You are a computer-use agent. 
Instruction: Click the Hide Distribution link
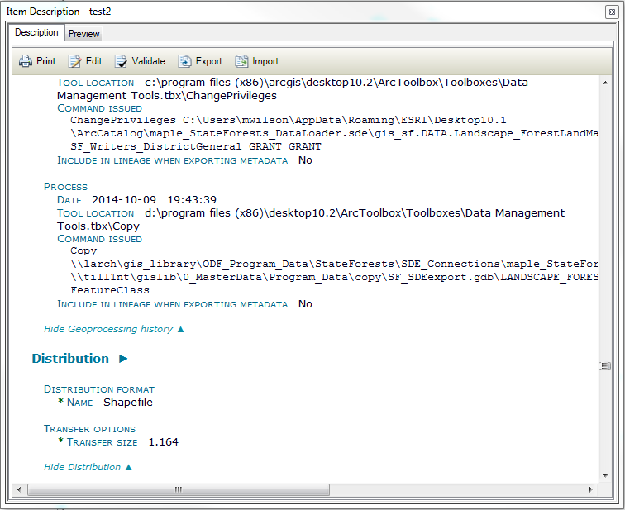[82, 467]
